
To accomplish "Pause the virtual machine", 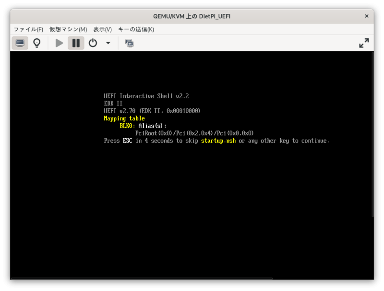I will tap(76, 43).
